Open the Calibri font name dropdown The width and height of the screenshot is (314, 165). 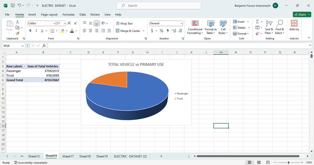(54, 23)
